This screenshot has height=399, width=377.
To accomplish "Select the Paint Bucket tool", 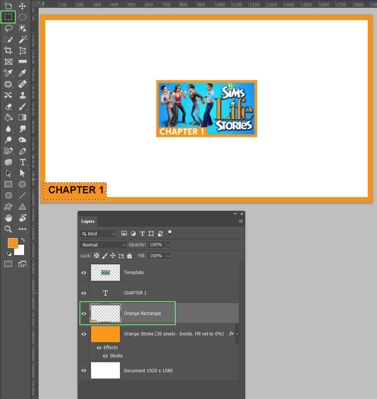I will click(8, 118).
